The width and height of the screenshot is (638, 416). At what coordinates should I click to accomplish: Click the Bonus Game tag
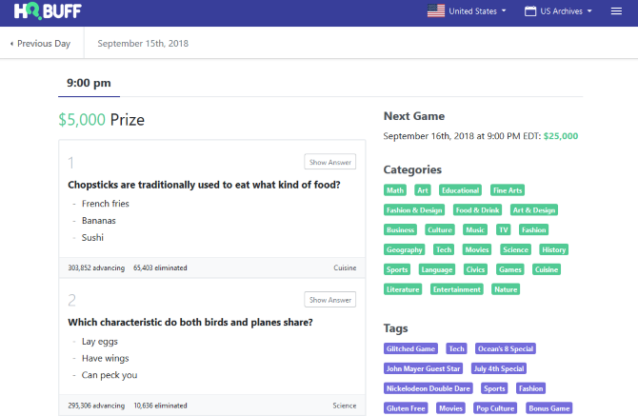click(548, 408)
